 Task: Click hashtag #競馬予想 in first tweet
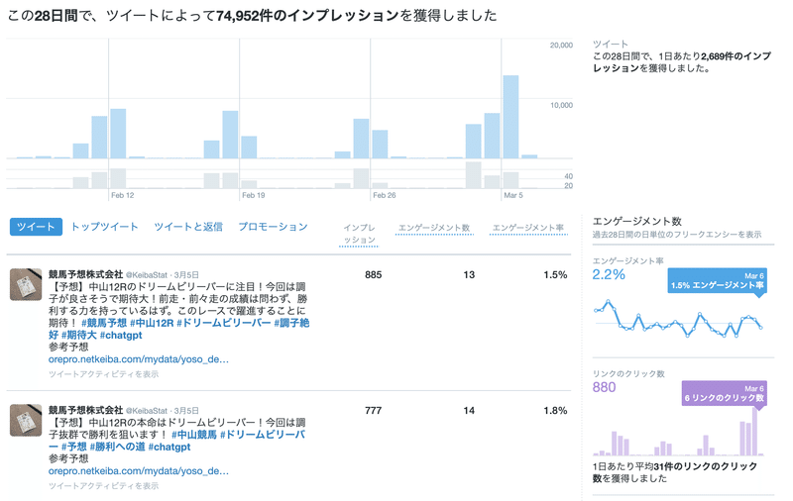(x=104, y=323)
